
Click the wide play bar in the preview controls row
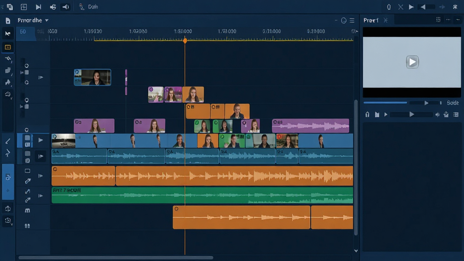(411, 115)
